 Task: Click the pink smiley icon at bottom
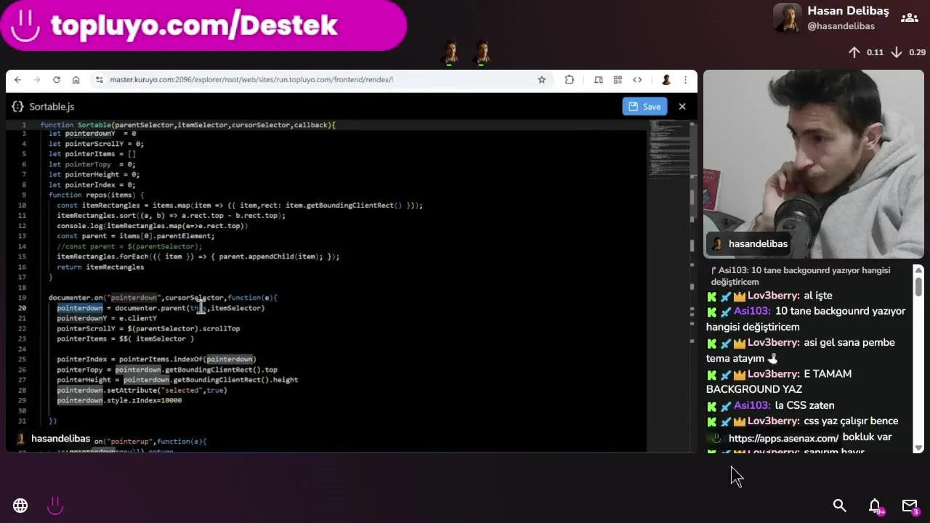point(55,506)
